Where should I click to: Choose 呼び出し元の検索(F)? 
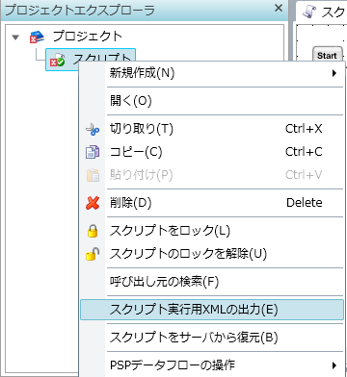point(212,282)
